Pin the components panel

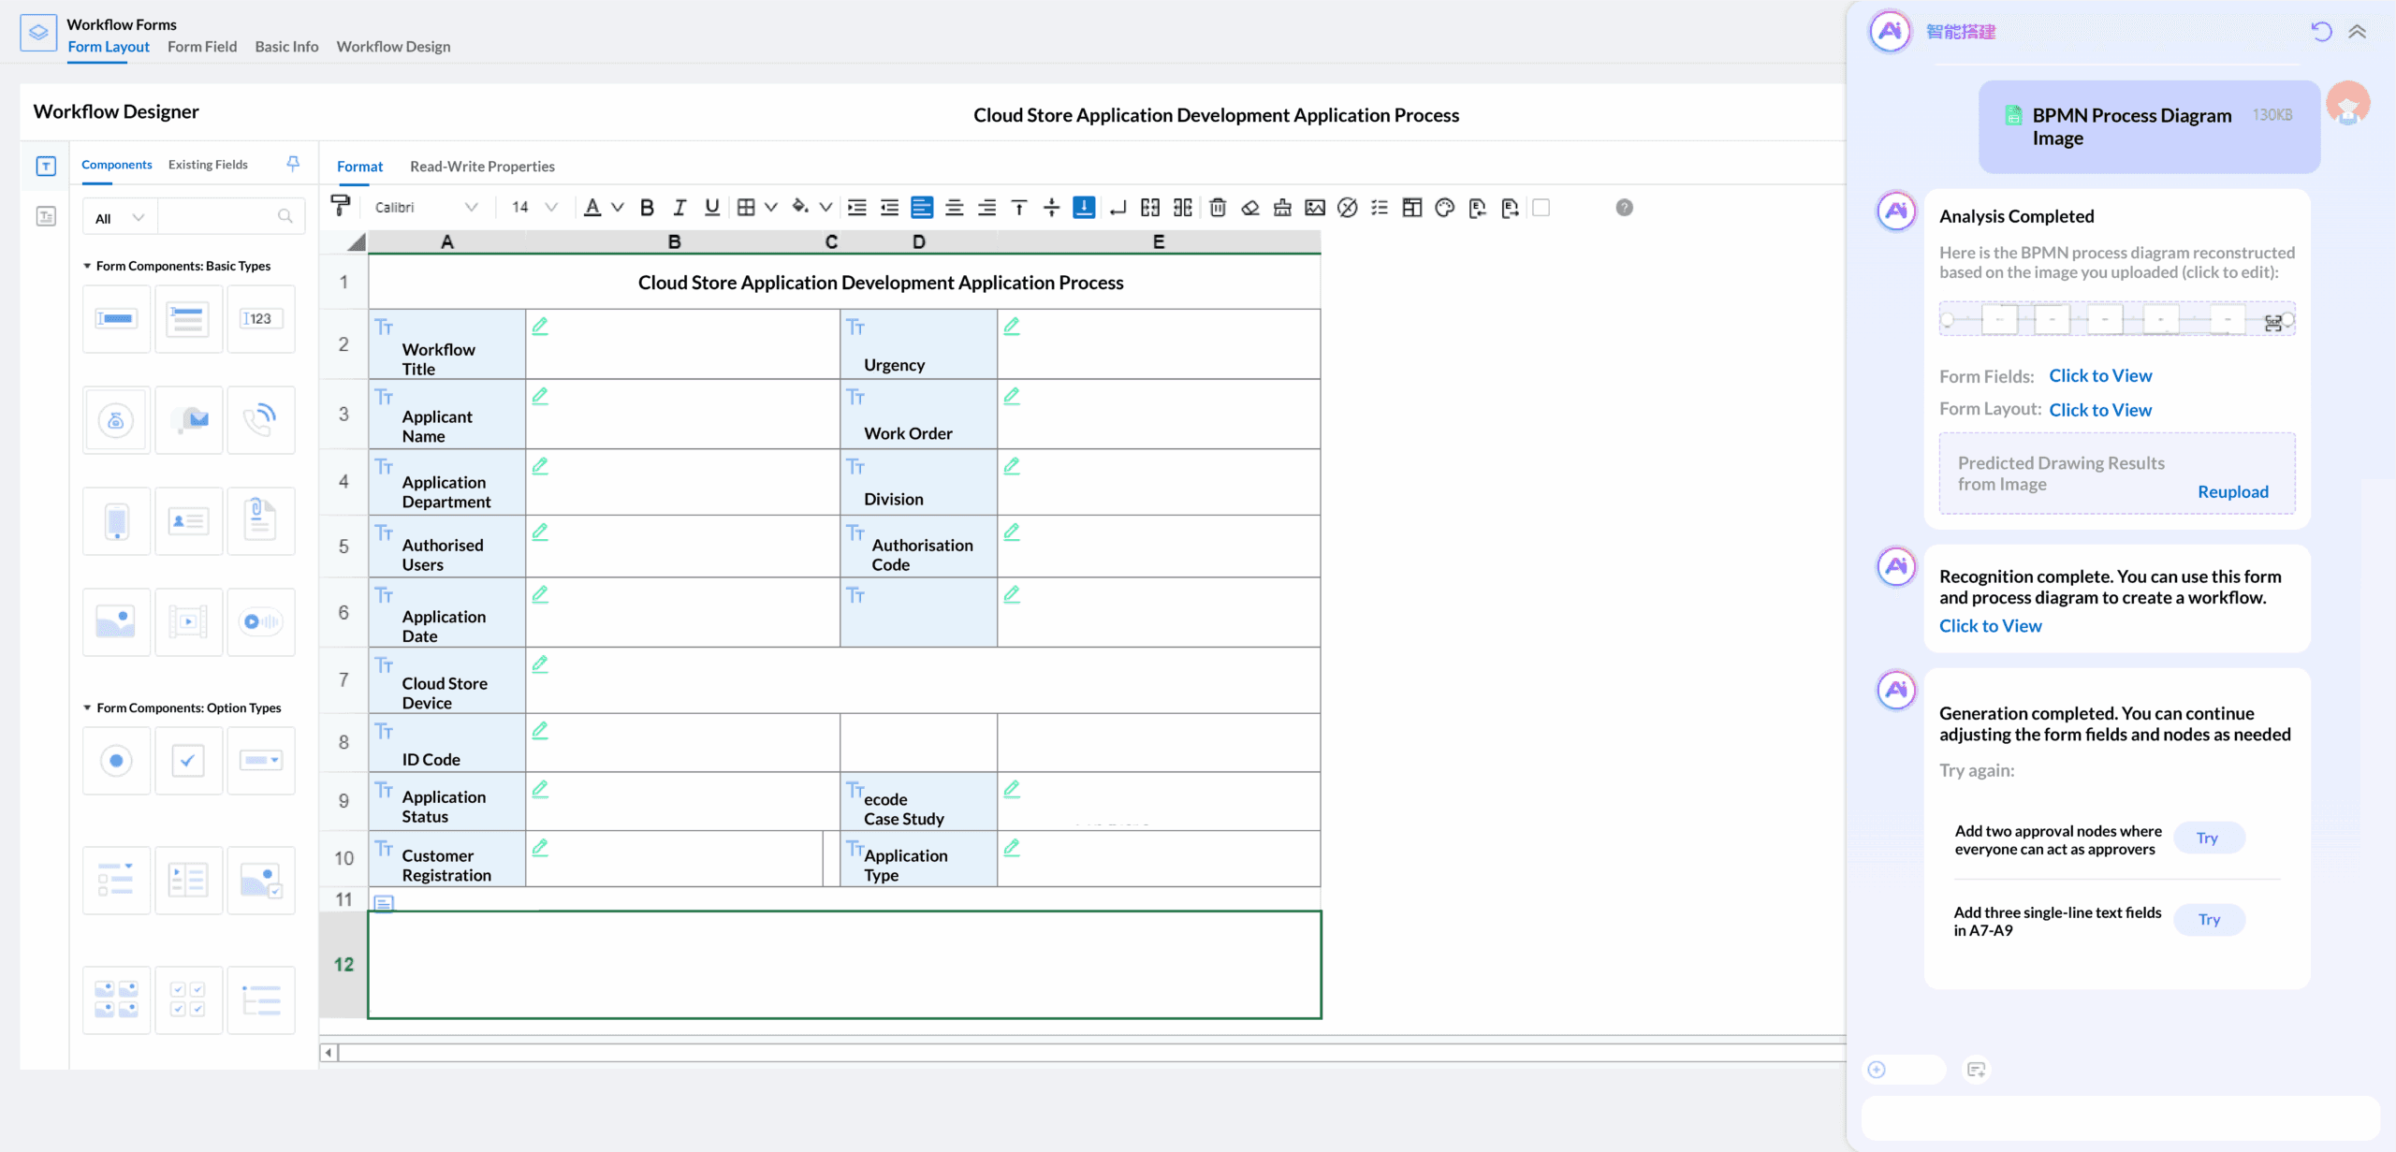(x=293, y=164)
